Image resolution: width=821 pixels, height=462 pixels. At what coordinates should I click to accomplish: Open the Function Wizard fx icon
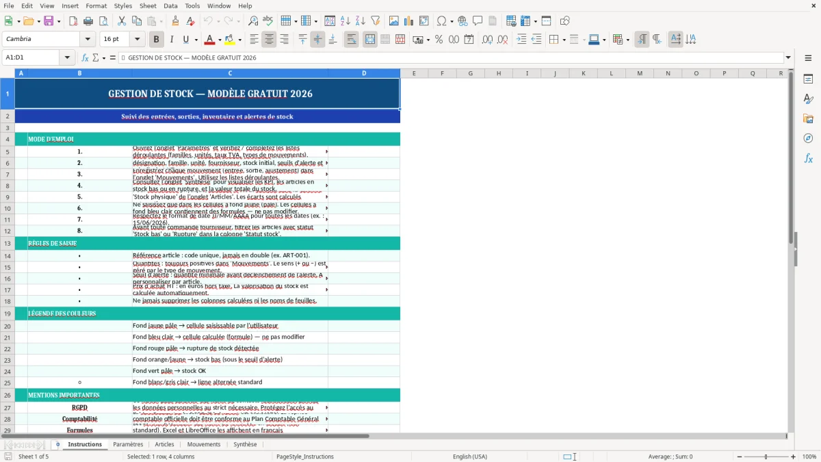pos(86,57)
